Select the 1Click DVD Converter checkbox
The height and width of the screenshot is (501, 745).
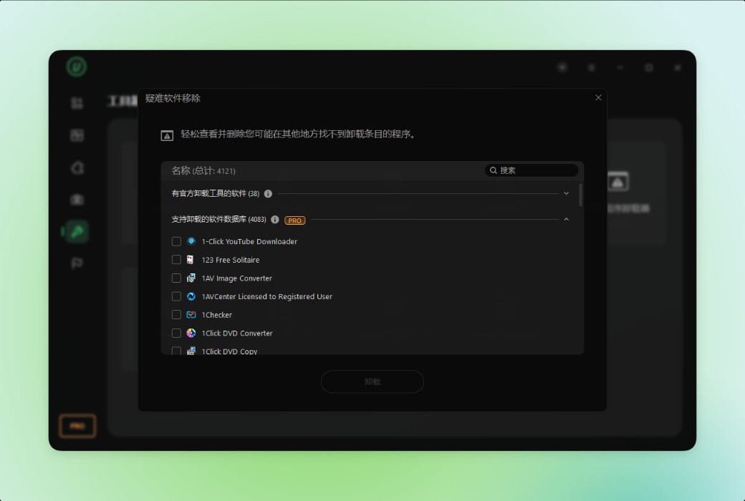[176, 333]
